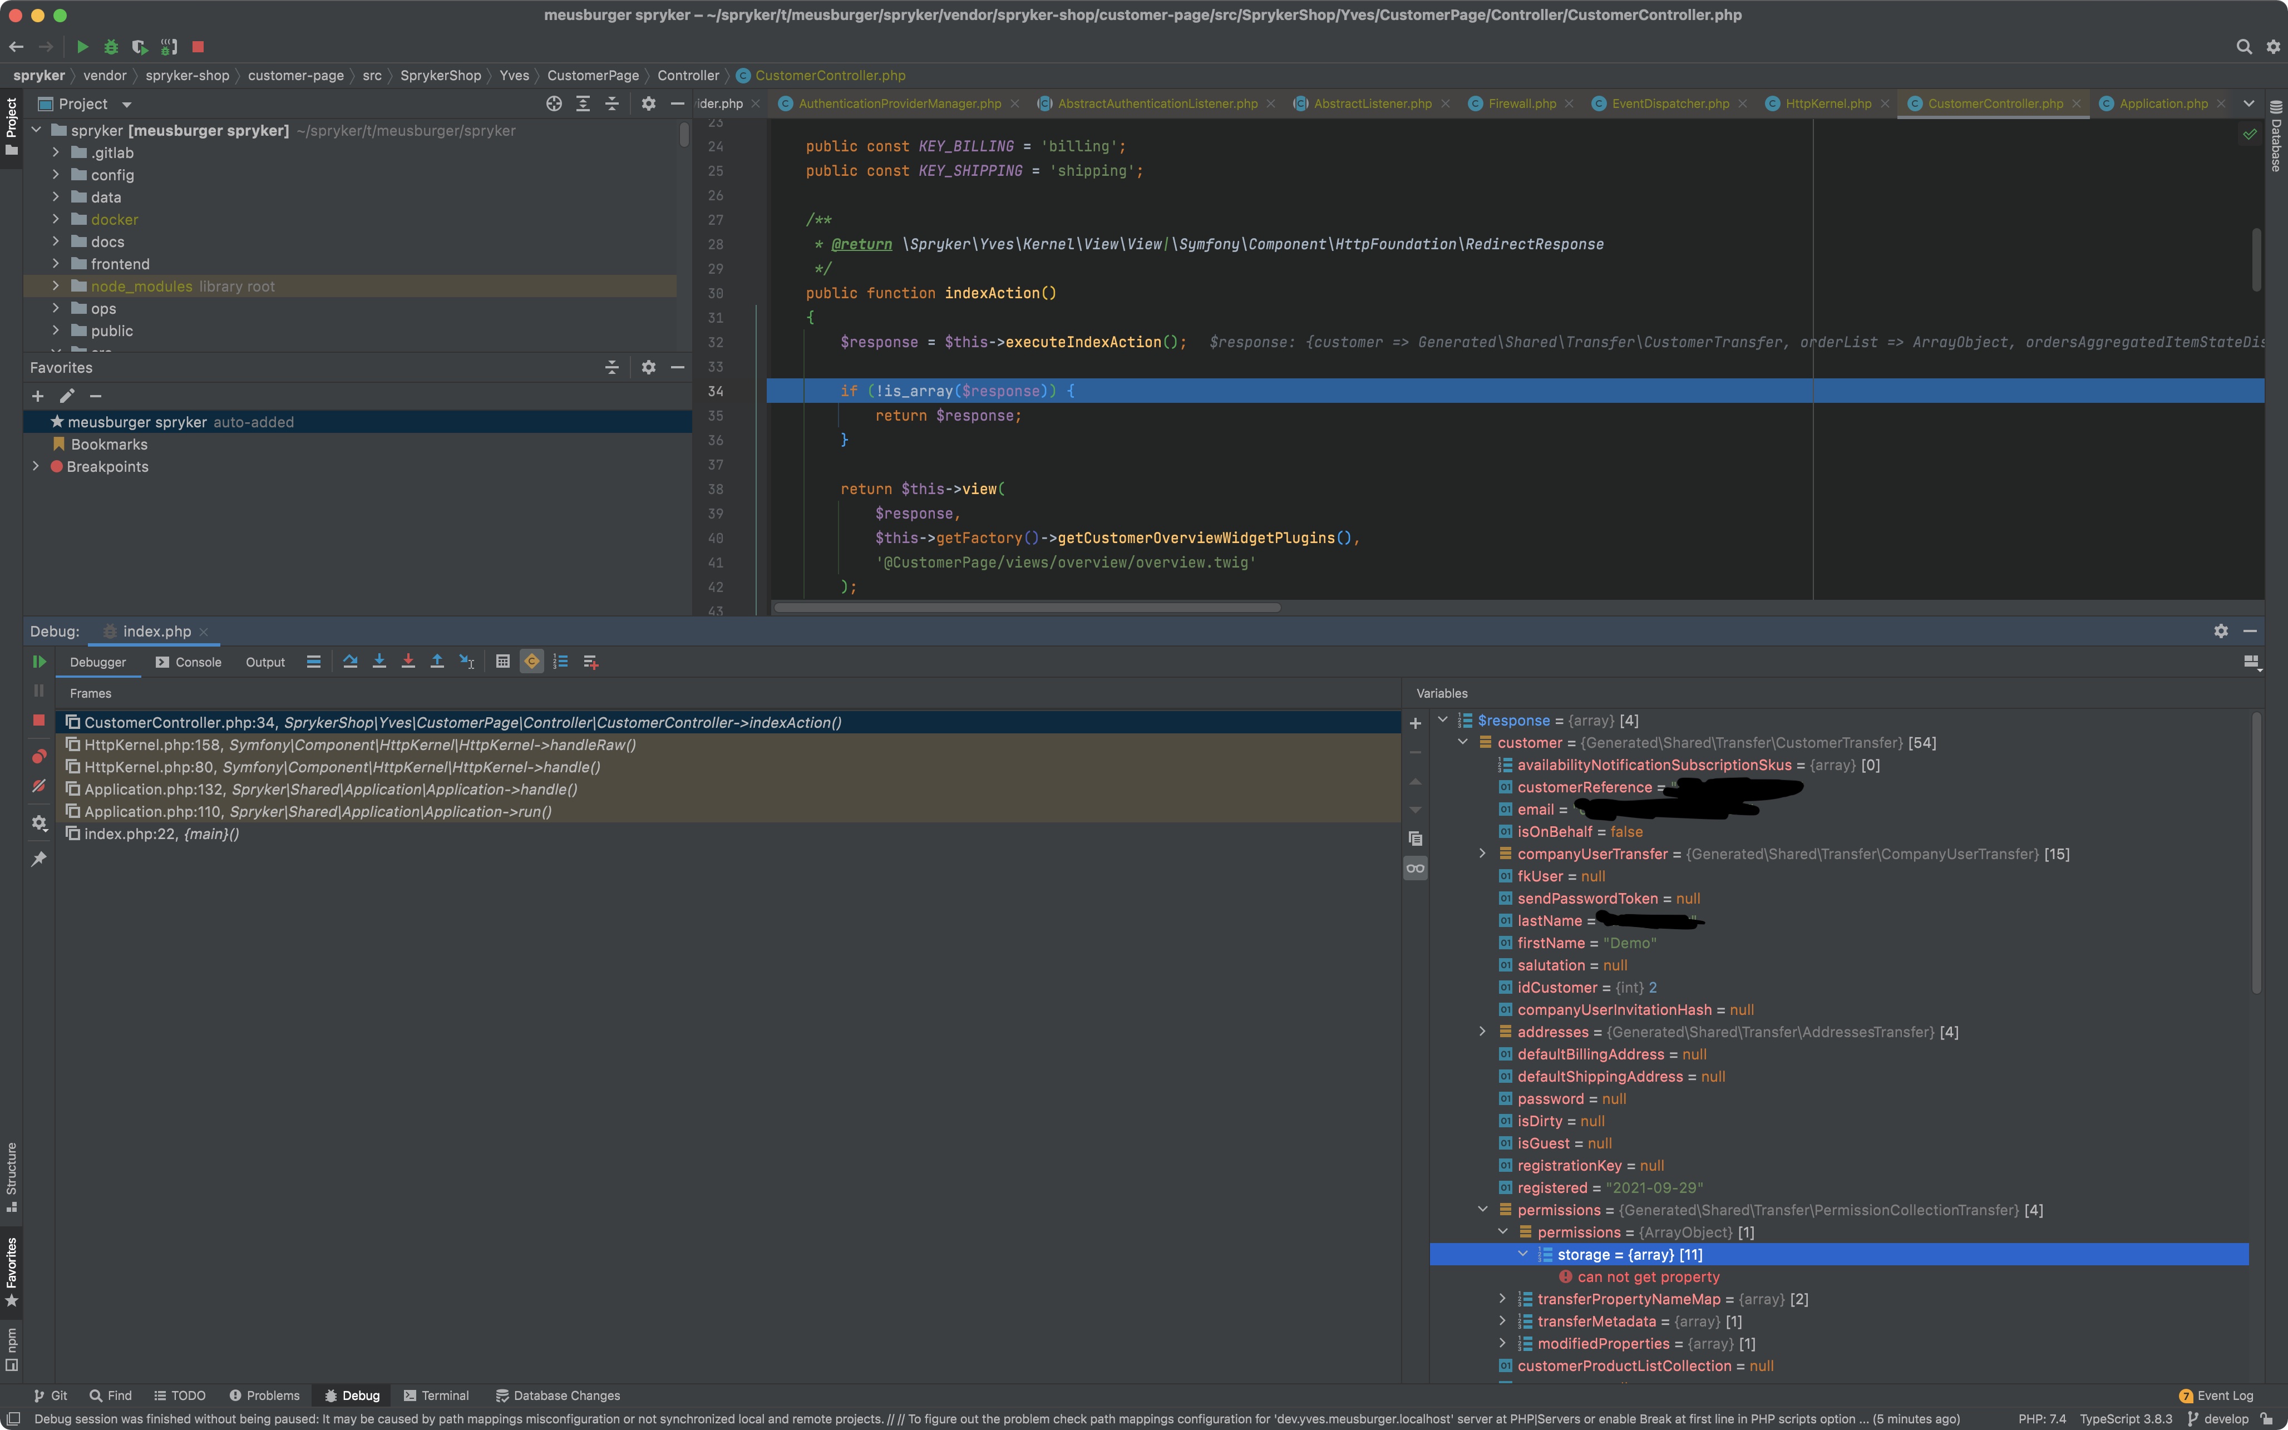The image size is (2288, 1430).
Task: Expand addresses variable node
Action: (1482, 1032)
